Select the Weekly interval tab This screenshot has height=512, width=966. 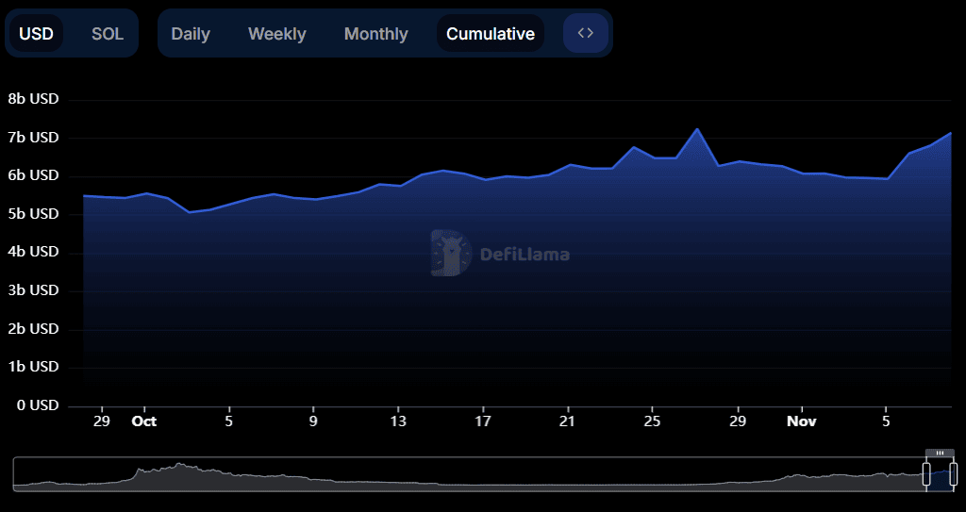277,33
